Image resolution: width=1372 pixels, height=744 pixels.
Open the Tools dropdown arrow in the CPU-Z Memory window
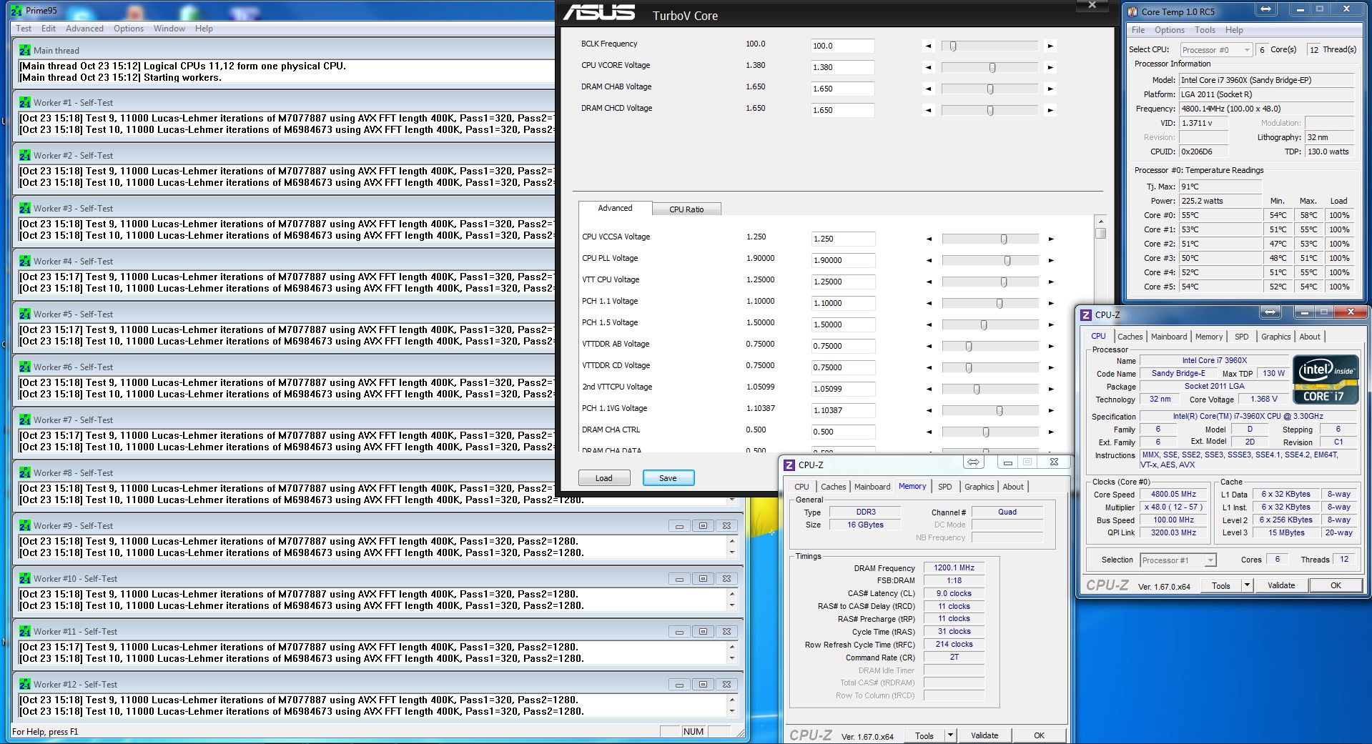click(949, 735)
